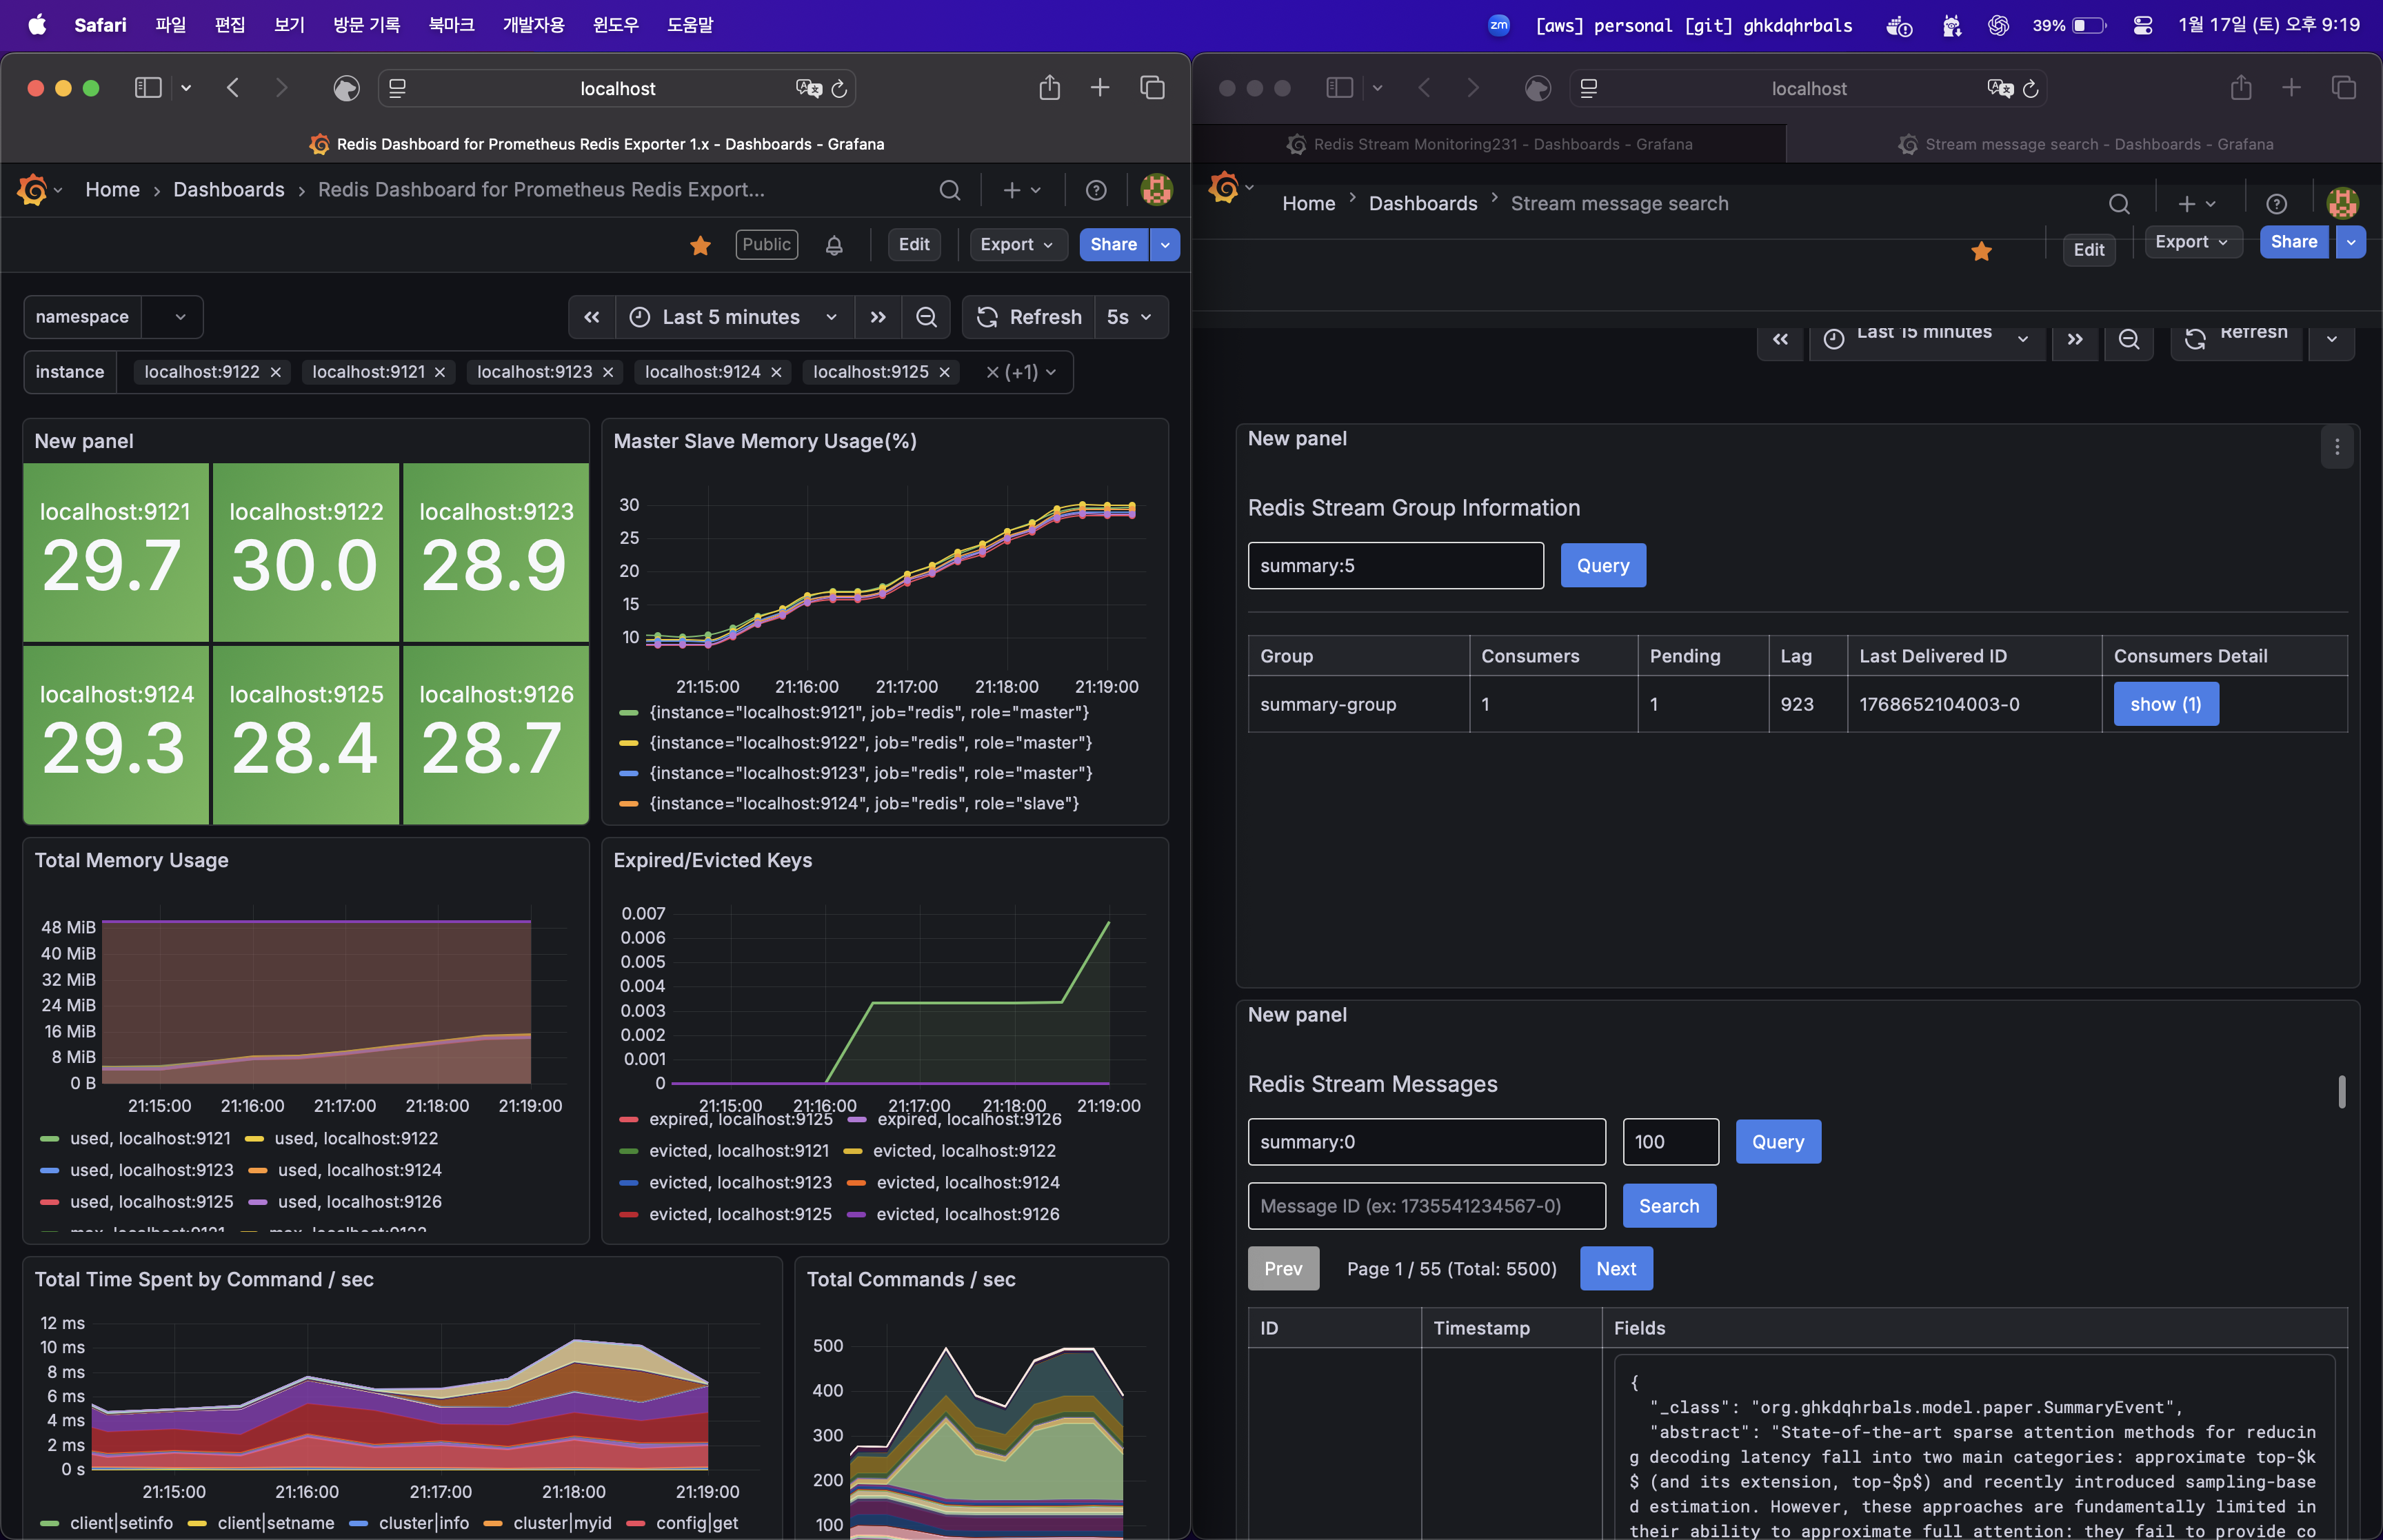The height and width of the screenshot is (1540, 2383).
Task: Go to Next page of stream messages
Action: [x=1615, y=1268]
